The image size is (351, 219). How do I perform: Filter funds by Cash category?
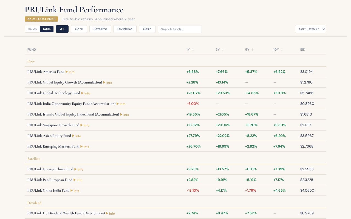pos(147,29)
